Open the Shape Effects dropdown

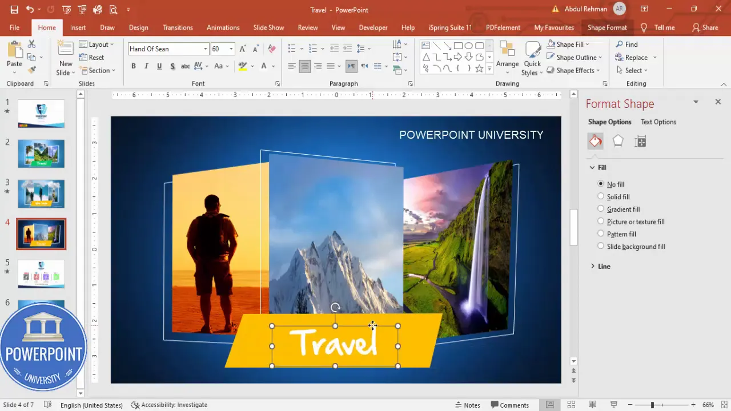point(573,70)
